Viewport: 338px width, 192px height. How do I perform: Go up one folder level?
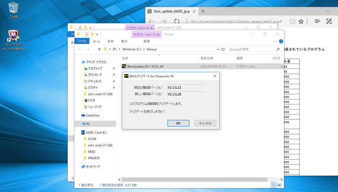pos(99,49)
